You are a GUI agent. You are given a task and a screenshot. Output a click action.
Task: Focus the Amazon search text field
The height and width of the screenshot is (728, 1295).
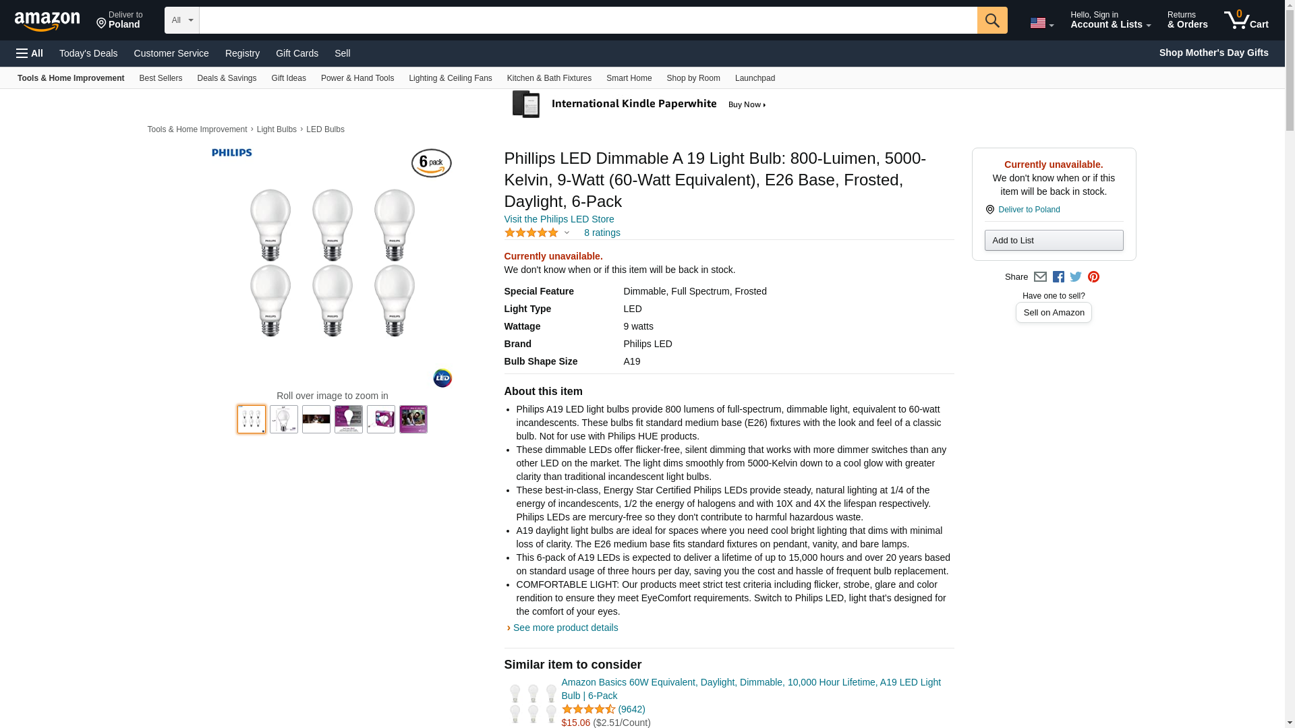pyautogui.click(x=587, y=20)
